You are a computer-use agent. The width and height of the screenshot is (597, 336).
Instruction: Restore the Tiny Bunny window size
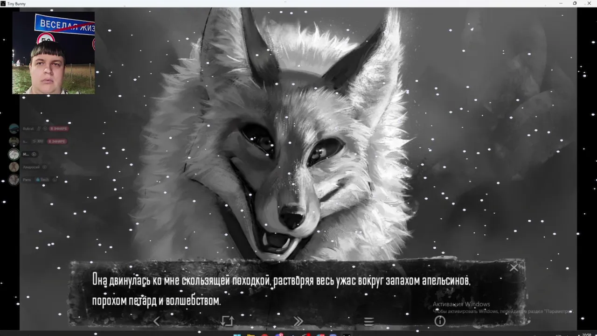click(x=575, y=3)
